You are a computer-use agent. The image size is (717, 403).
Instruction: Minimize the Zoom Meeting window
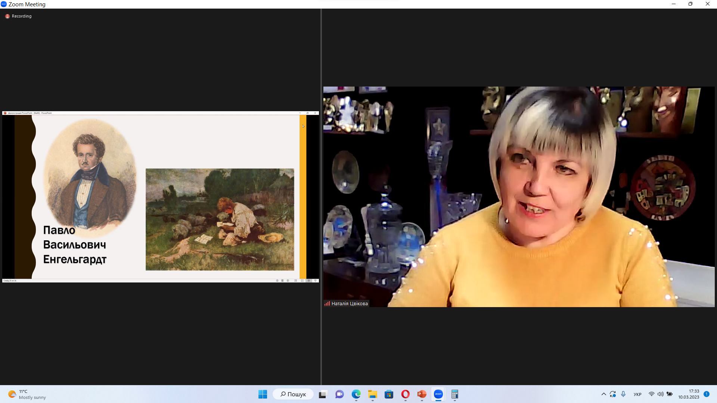pyautogui.click(x=674, y=4)
